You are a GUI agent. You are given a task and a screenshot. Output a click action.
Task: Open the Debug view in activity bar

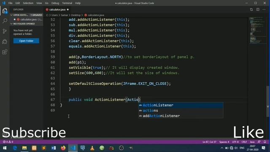click(x=5, y=41)
